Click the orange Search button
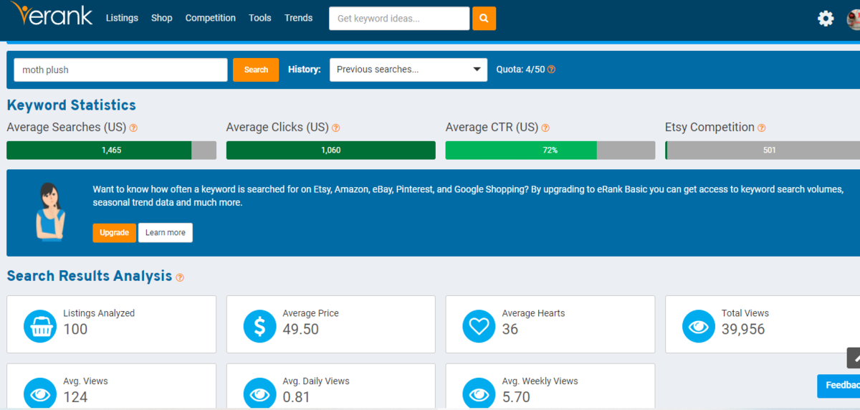The height and width of the screenshot is (410, 860). pos(256,70)
